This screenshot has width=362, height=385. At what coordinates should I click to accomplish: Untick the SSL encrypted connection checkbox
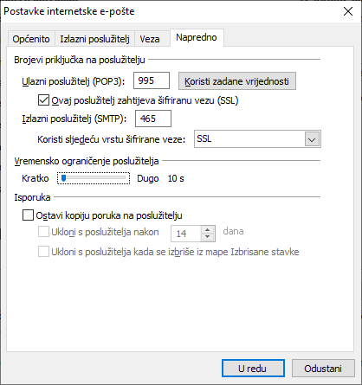[43, 100]
